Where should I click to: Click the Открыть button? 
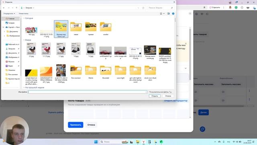click(155, 96)
